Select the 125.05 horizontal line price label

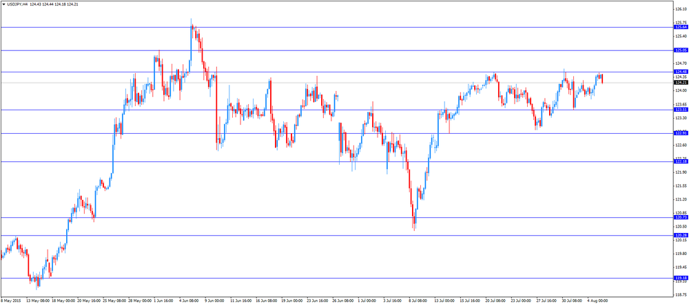tap(680, 50)
